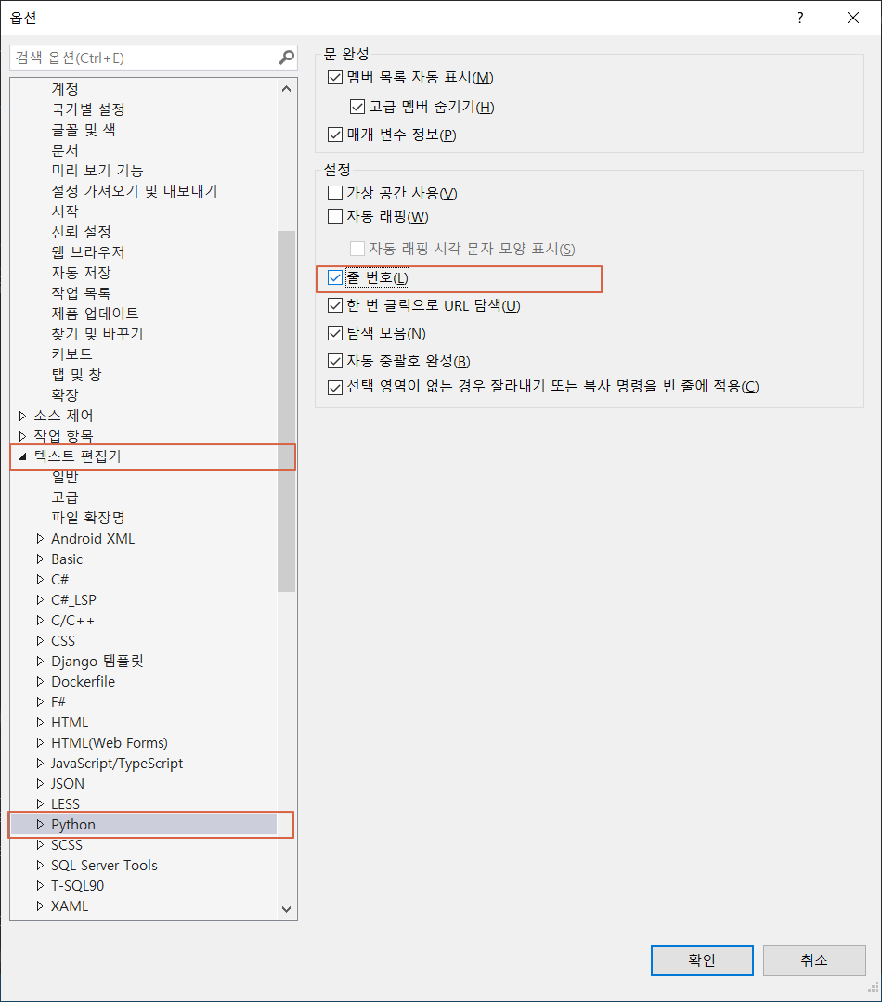The image size is (882, 1002).
Task: Expand the Android XML node
Action: [x=40, y=539]
